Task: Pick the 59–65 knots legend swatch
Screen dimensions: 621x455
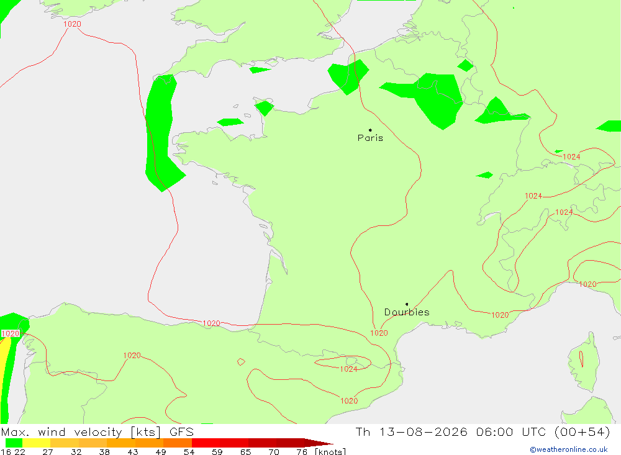Action: pyautogui.click(x=234, y=443)
